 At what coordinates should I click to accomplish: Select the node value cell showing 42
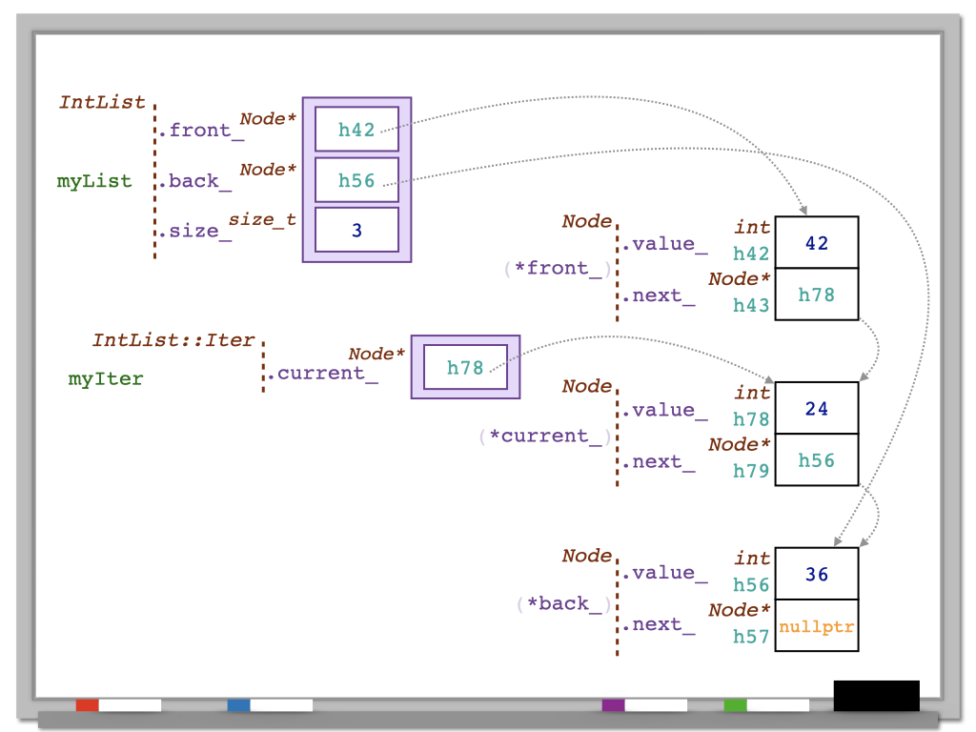pos(817,243)
